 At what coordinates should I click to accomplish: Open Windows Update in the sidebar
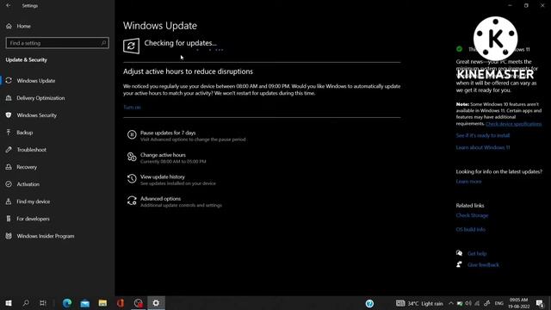pyautogui.click(x=36, y=80)
